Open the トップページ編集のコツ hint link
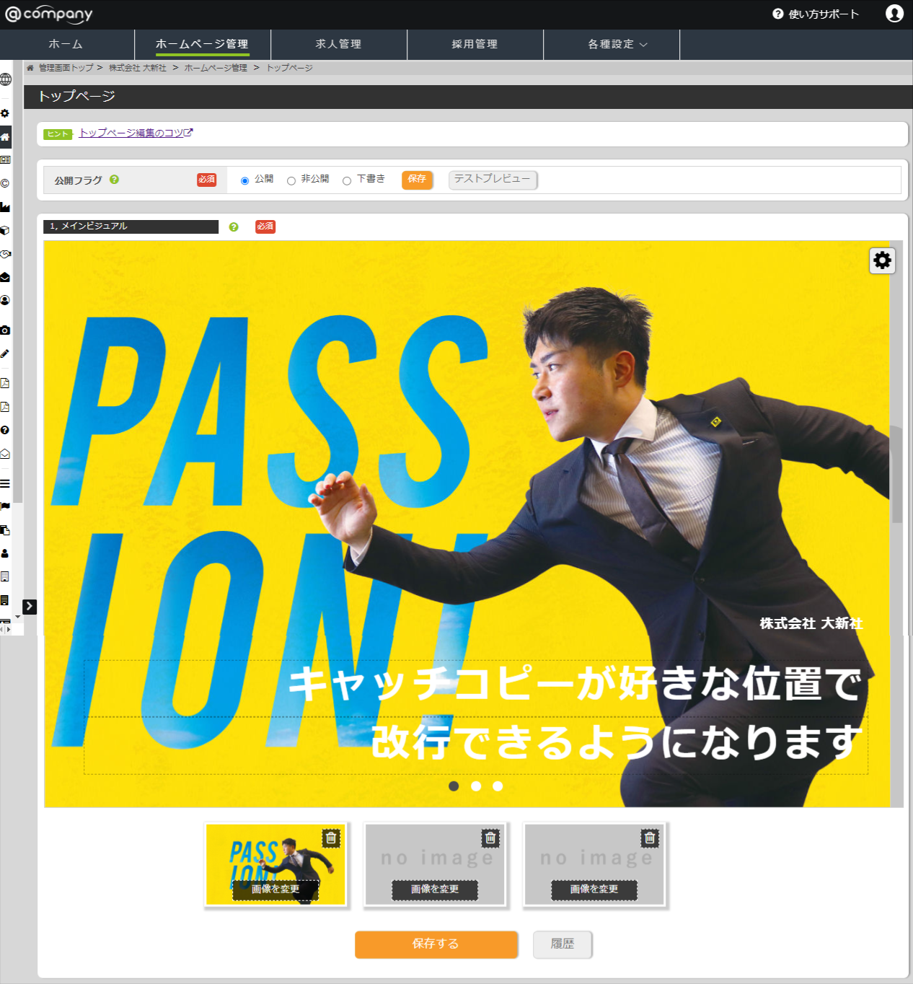 (136, 133)
